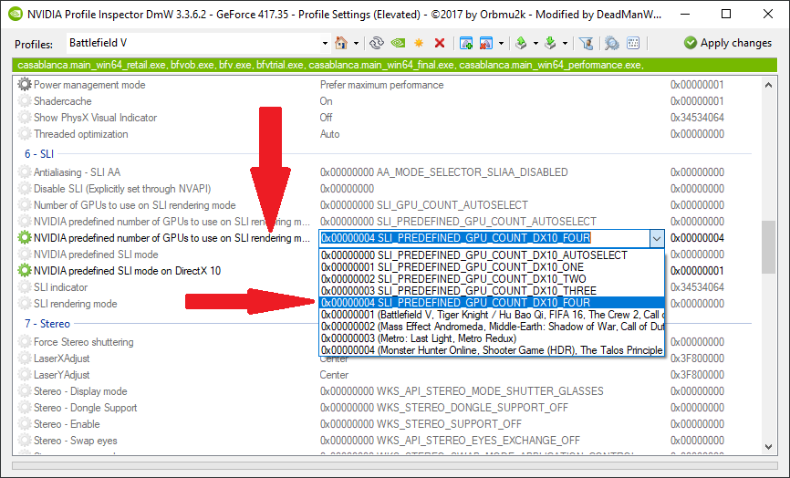The width and height of the screenshot is (790, 478).
Task: Click the gear icon beside Shadercache
Action: coord(25,101)
